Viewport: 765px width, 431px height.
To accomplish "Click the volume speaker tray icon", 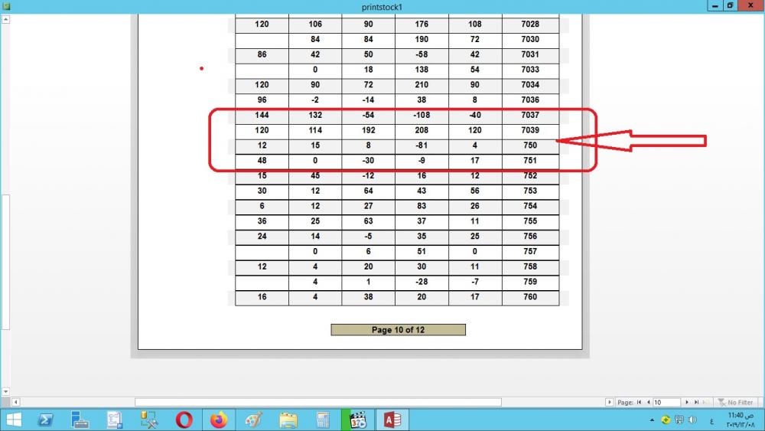I will point(692,420).
